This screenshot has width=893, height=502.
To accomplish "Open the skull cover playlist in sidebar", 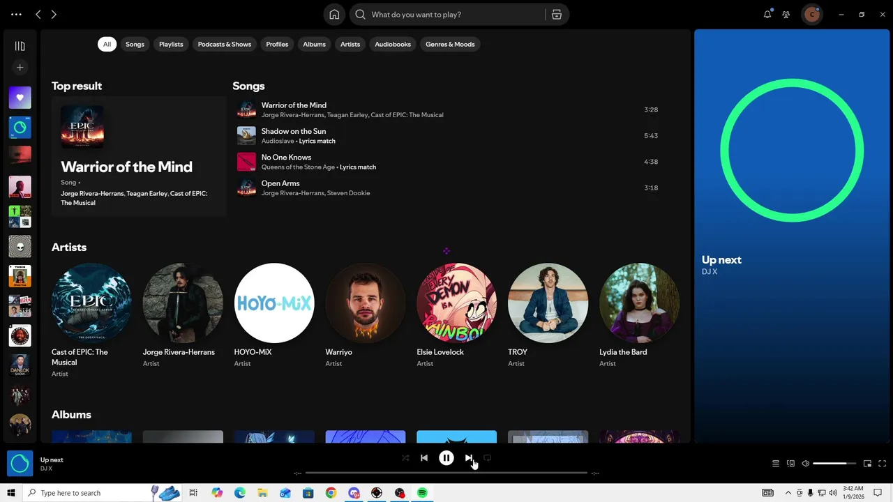I will (20, 246).
